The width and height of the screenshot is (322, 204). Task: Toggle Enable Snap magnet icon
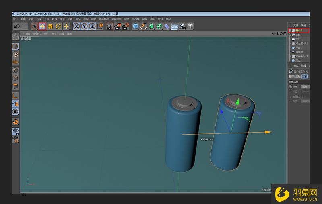tap(15, 121)
